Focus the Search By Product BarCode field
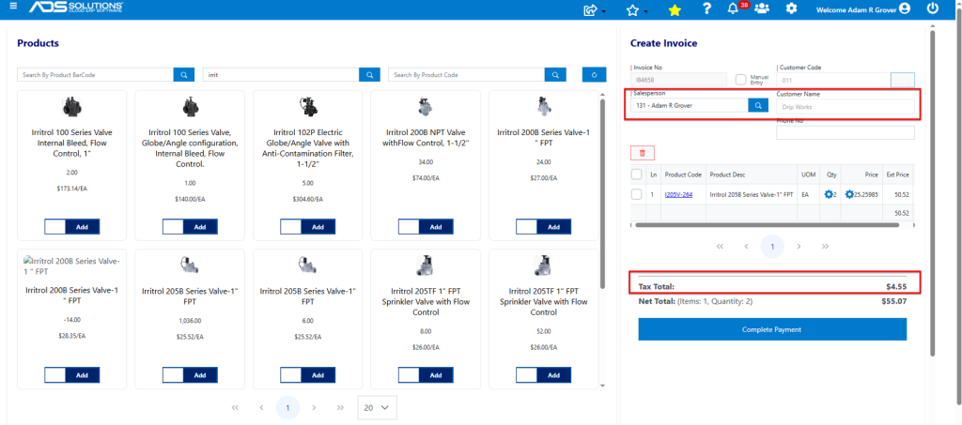 (x=96, y=75)
